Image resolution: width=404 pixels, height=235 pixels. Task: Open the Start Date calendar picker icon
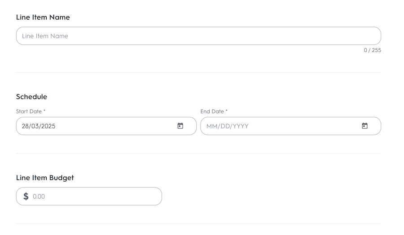180,126
